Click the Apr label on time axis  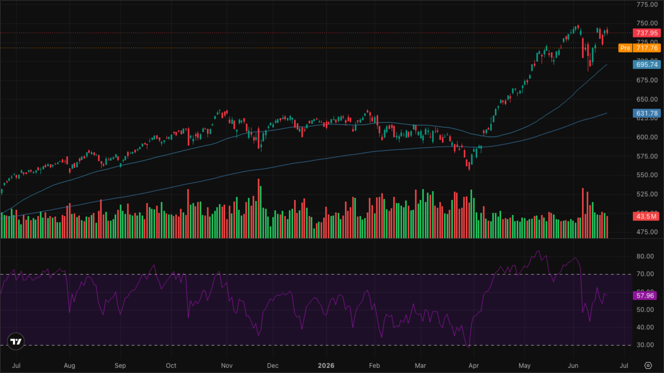(x=474, y=365)
